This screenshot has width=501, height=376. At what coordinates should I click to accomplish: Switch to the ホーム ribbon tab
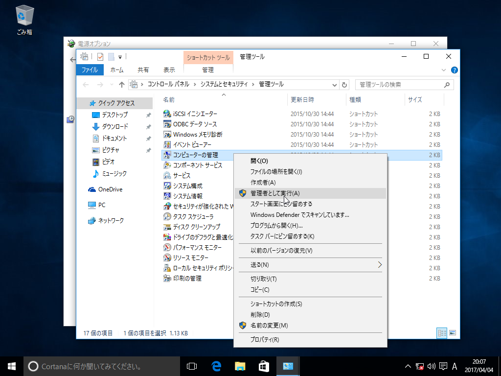click(x=117, y=70)
